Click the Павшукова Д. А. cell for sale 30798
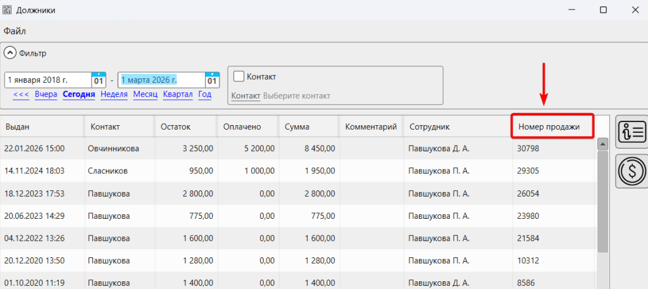This screenshot has height=289, width=648. (x=458, y=149)
